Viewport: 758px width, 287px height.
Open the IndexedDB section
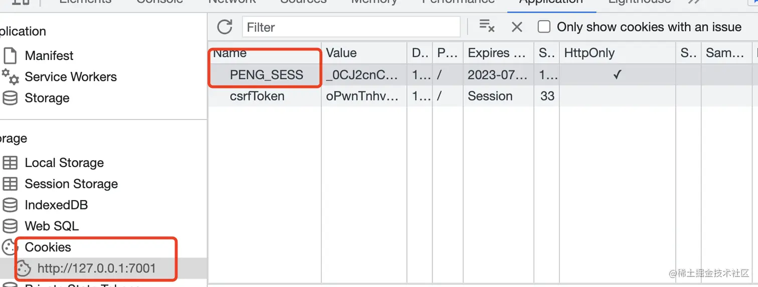point(56,205)
